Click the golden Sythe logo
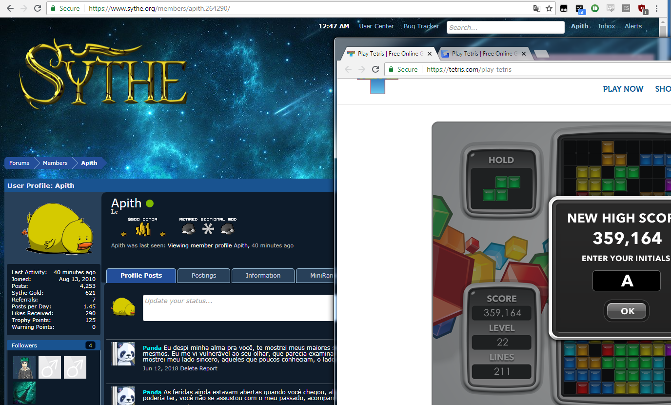Image resolution: width=671 pixels, height=405 pixels. click(103, 74)
